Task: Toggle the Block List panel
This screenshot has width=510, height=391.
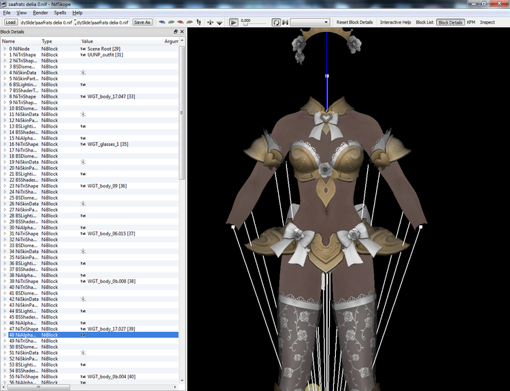Action: [424, 22]
